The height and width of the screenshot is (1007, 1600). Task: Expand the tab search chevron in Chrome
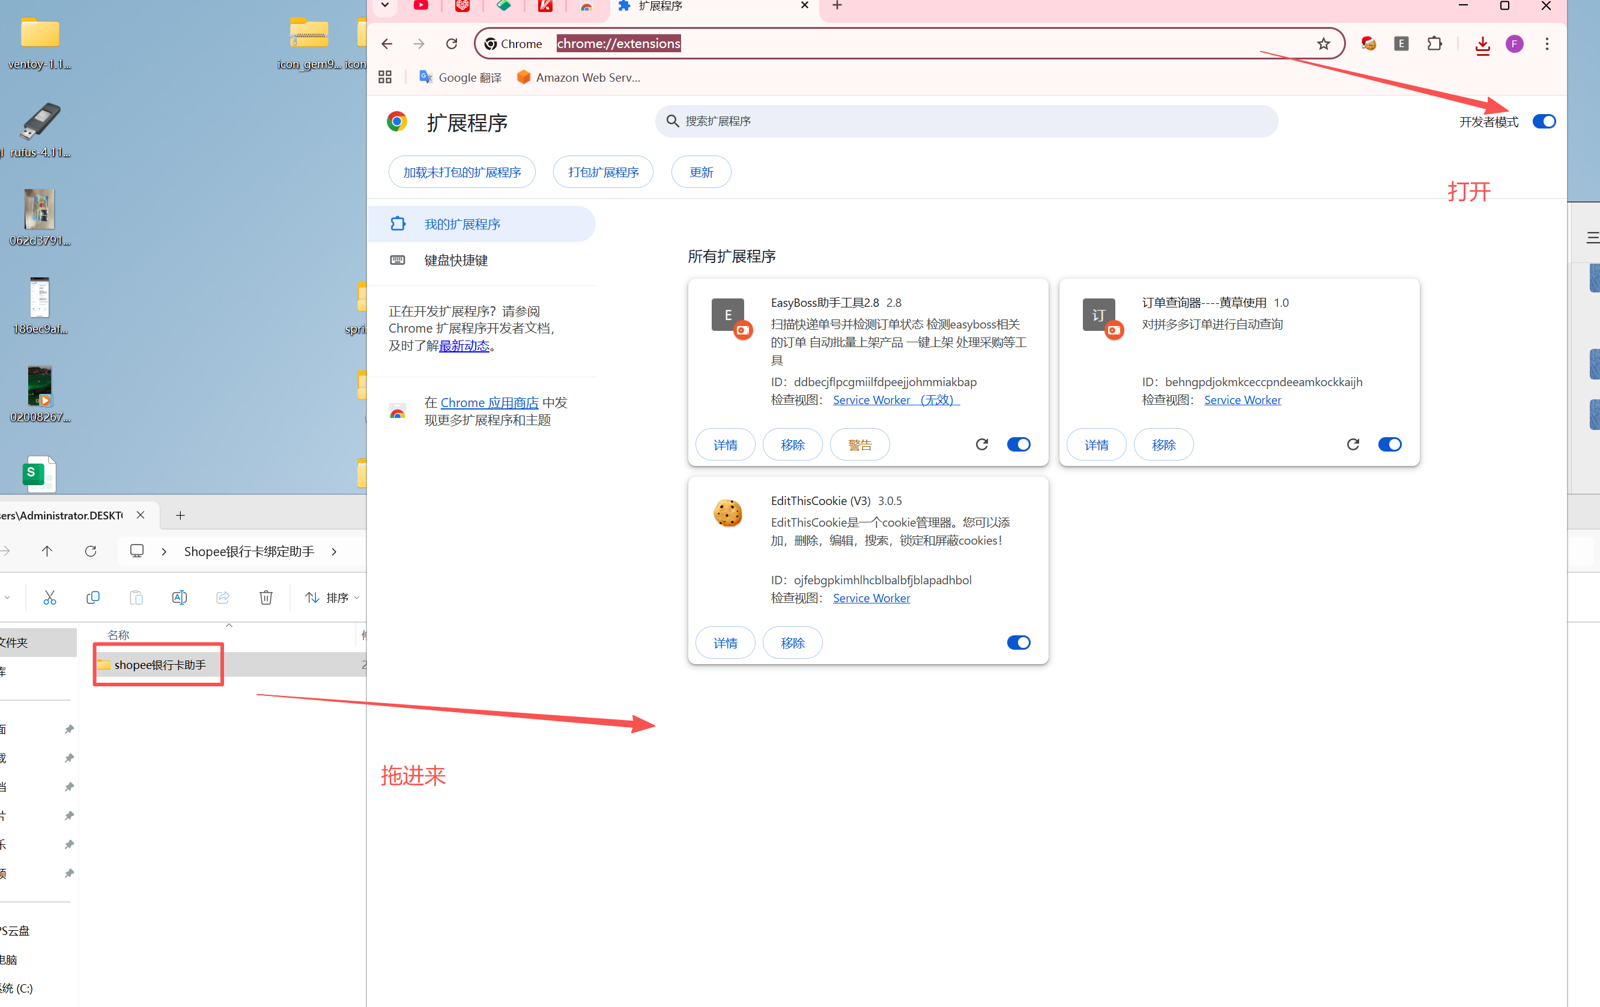click(385, 6)
